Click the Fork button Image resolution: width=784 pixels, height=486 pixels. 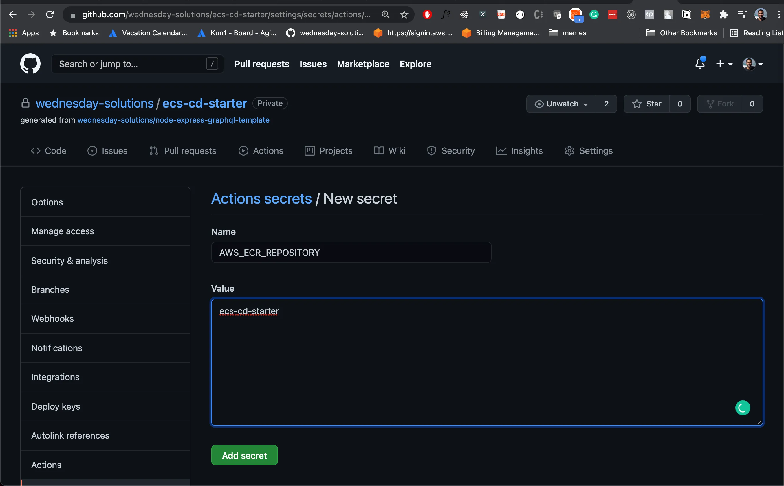coord(720,104)
